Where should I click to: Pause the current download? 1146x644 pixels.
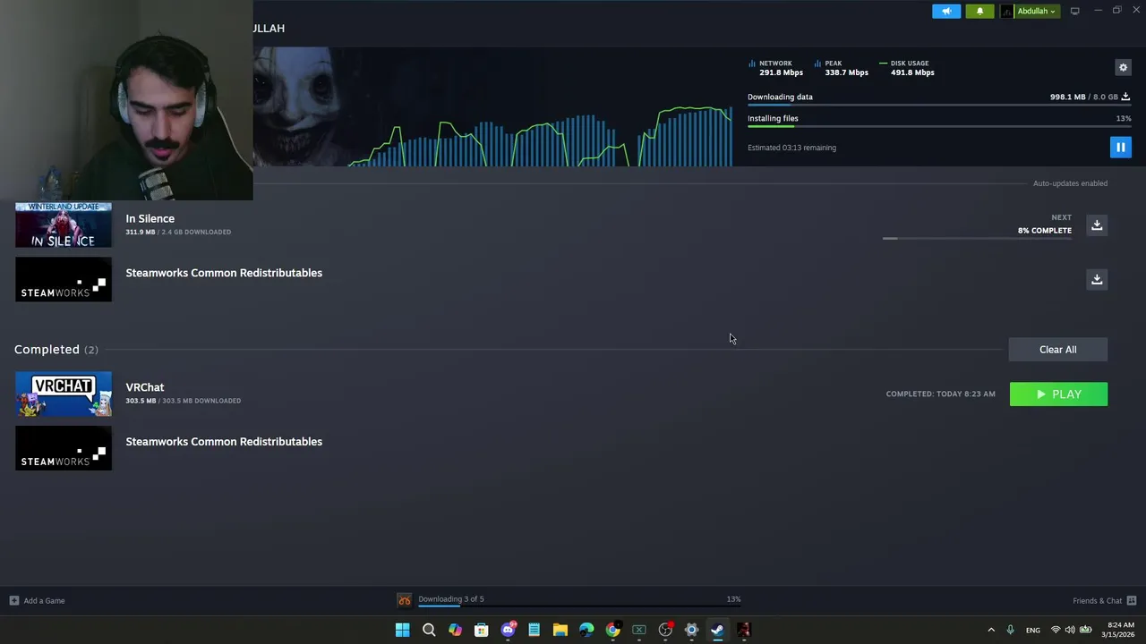(1120, 148)
